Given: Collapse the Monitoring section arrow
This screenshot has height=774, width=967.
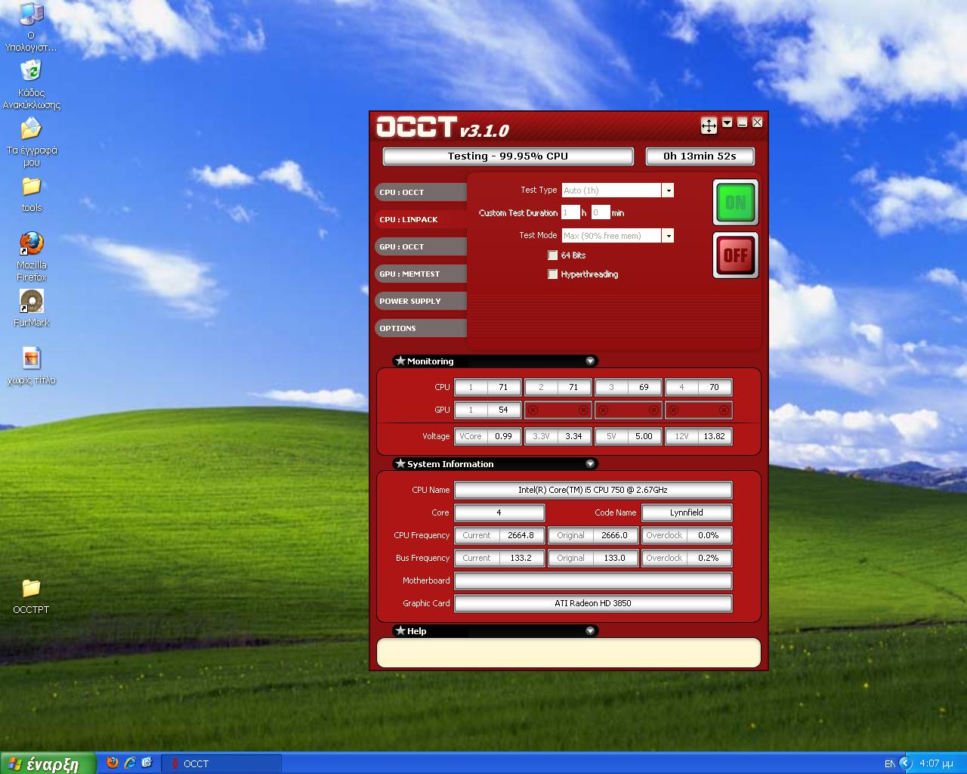Looking at the screenshot, I should click(591, 361).
